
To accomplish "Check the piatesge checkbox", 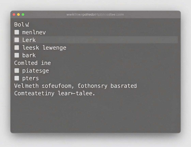I will [x=17, y=71].
